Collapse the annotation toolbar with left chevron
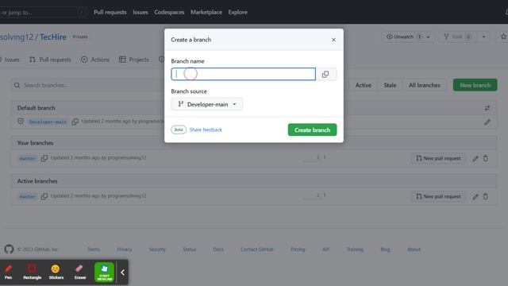This screenshot has width=508, height=286. pos(122,272)
